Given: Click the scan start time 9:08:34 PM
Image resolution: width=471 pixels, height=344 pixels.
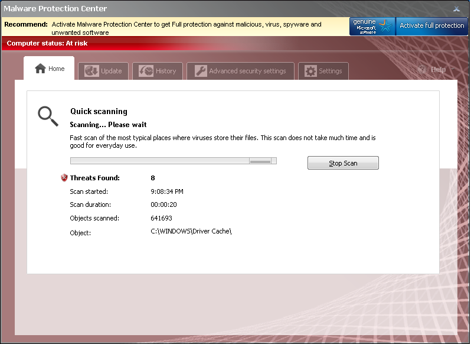Looking at the screenshot, I should pyautogui.click(x=167, y=192).
